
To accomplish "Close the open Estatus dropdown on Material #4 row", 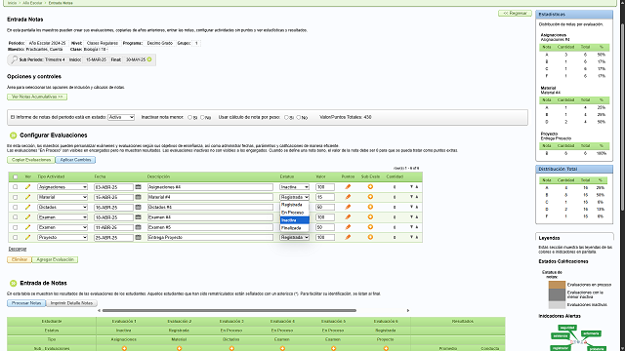I will click(294, 197).
